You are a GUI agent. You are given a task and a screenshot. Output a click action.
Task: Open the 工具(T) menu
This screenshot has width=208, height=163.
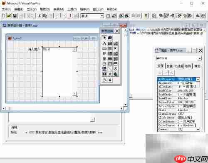click(x=72, y=9)
